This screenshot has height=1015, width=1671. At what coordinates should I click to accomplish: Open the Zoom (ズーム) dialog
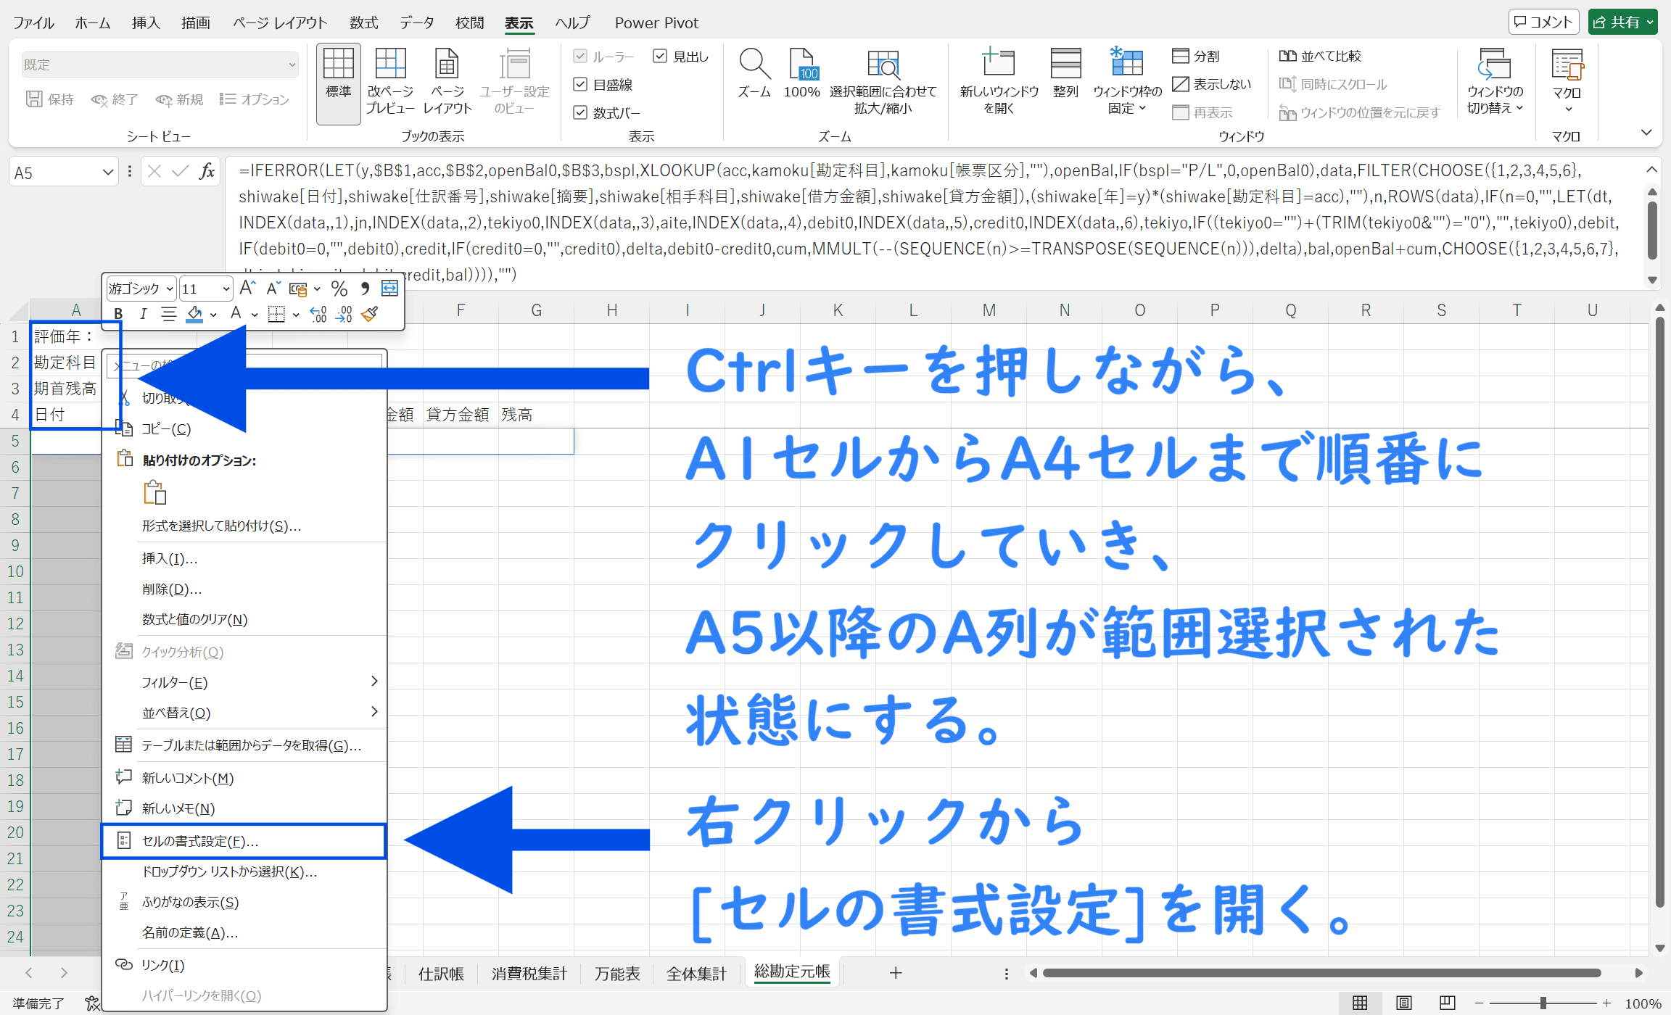pyautogui.click(x=754, y=74)
